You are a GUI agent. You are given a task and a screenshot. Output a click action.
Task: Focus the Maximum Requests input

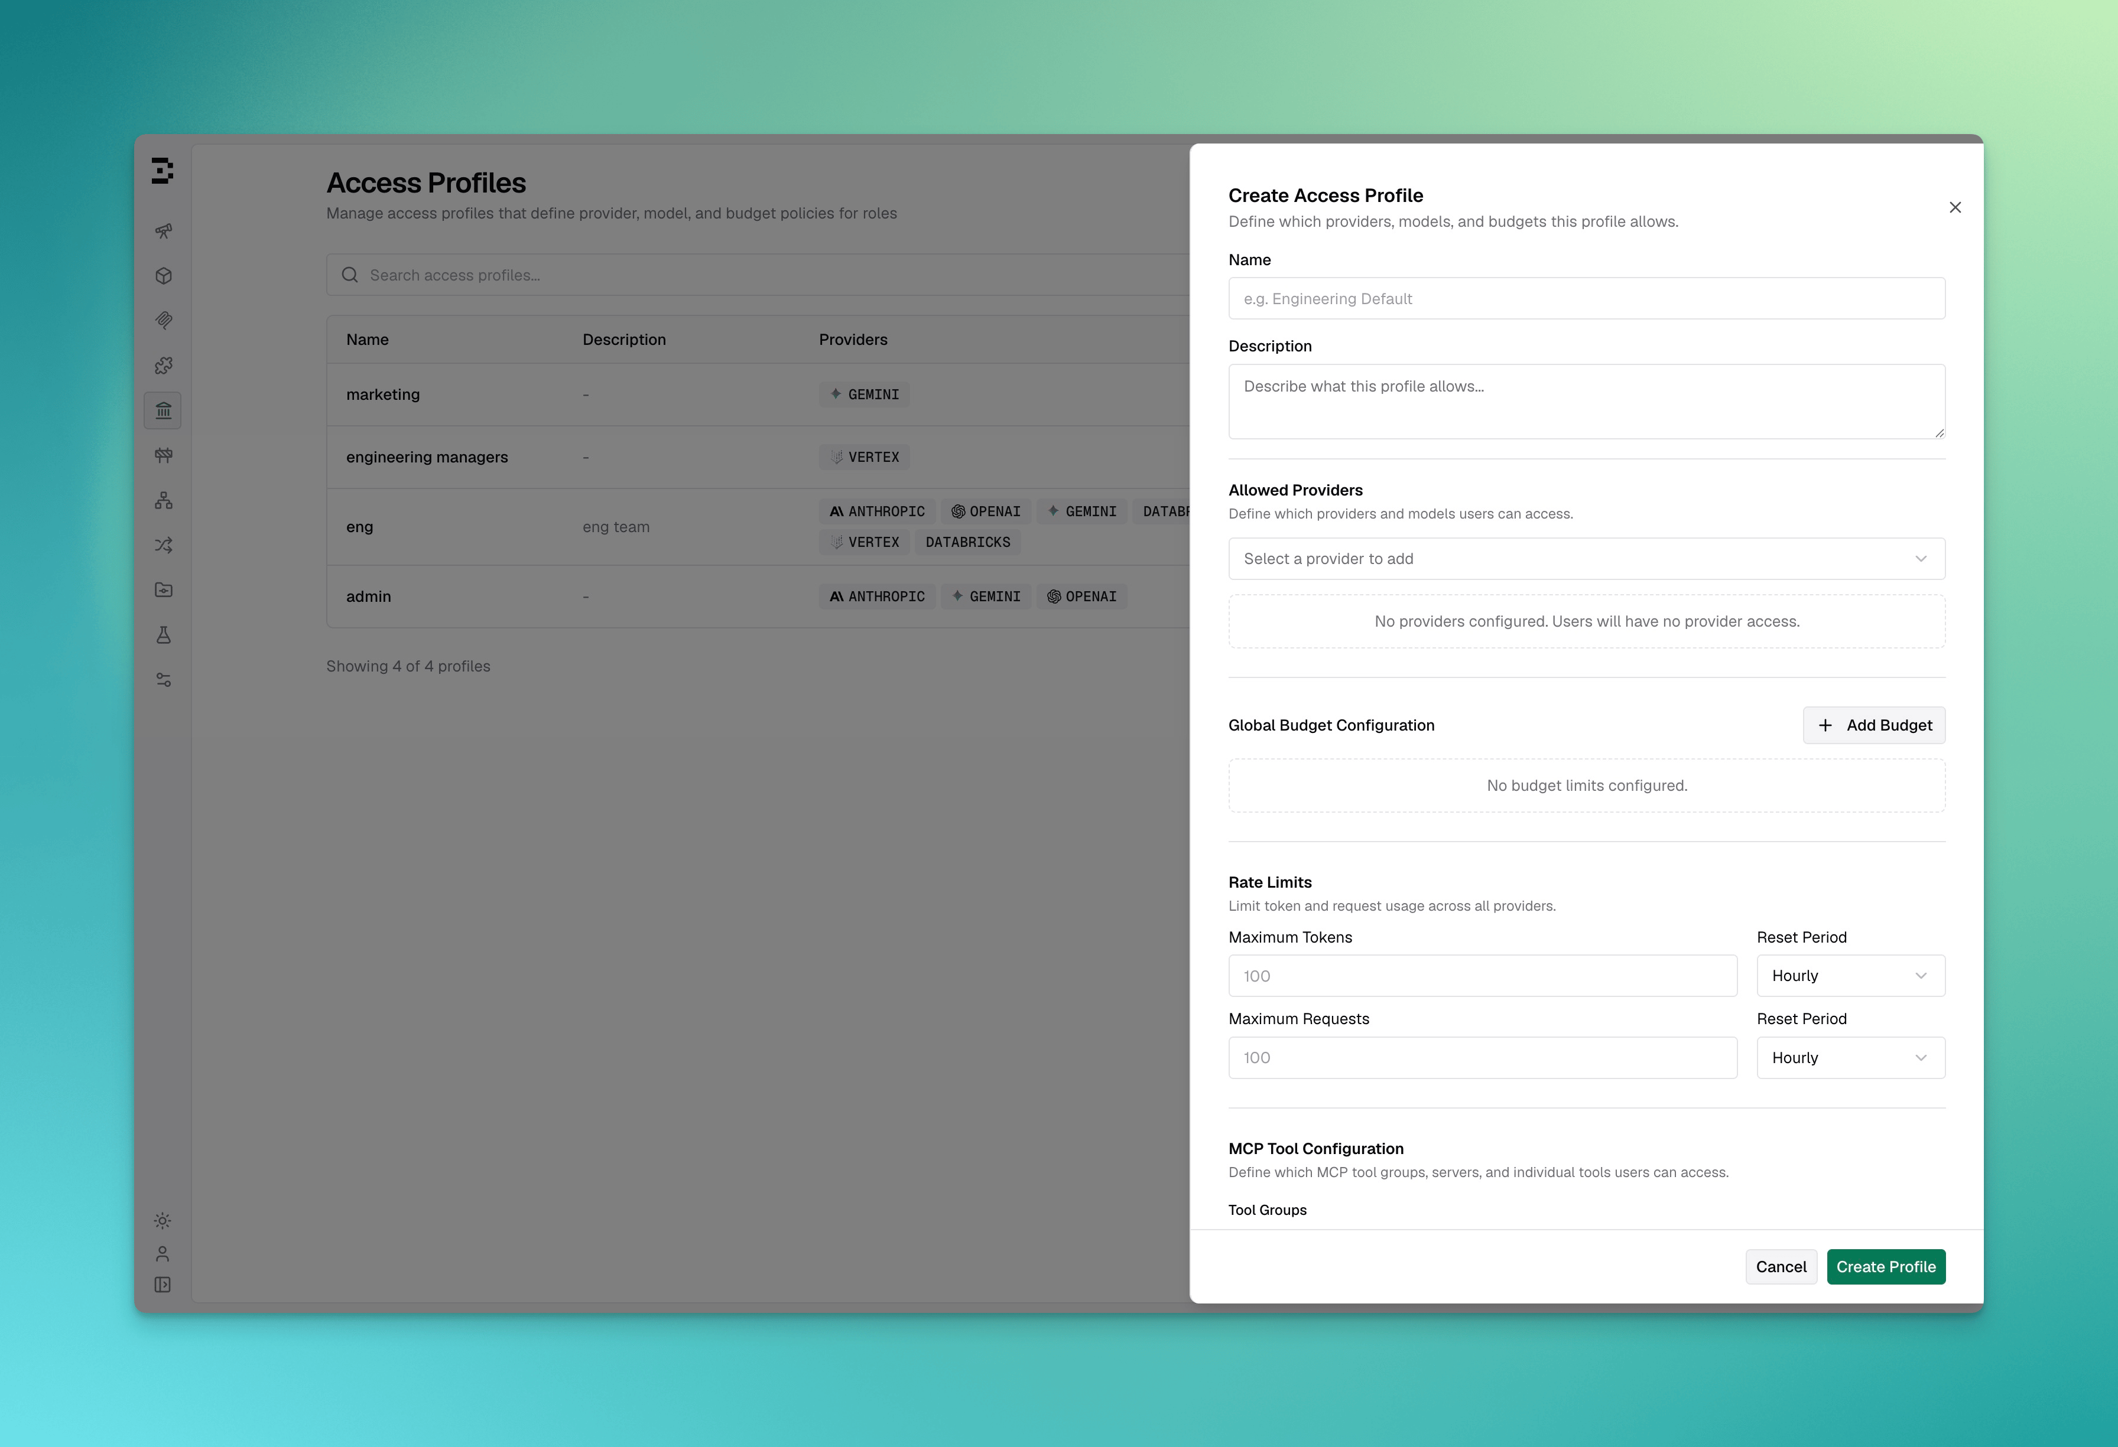pyautogui.click(x=1483, y=1058)
